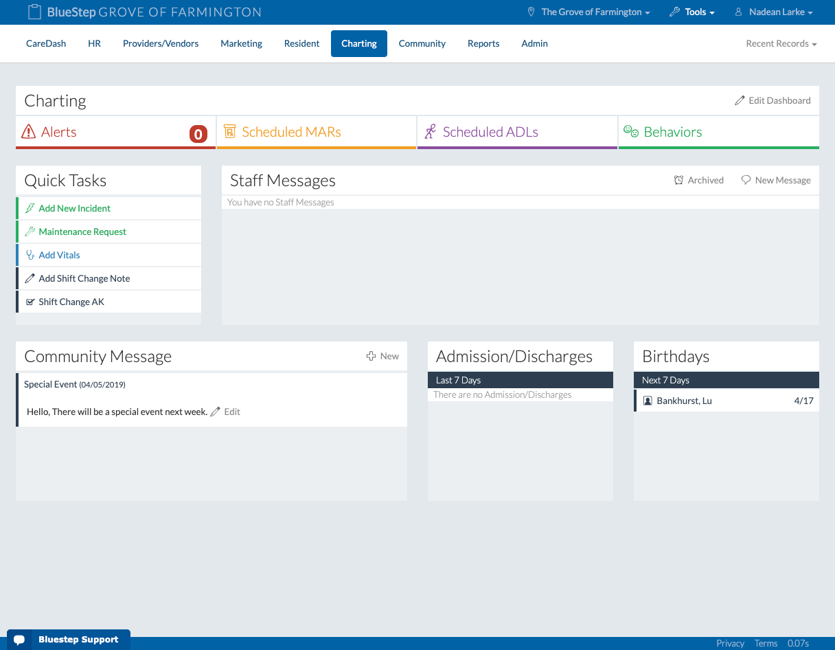835x650 pixels.
Task: Switch to the Community tab
Action: 422,43
